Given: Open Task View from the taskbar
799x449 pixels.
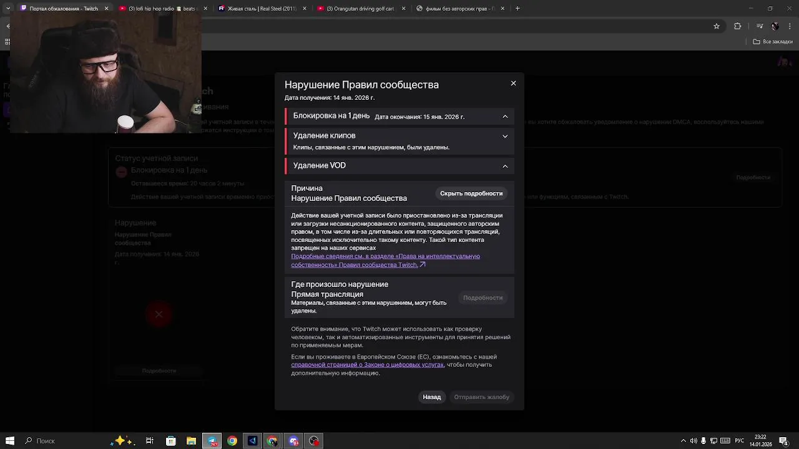Looking at the screenshot, I should coord(150,441).
